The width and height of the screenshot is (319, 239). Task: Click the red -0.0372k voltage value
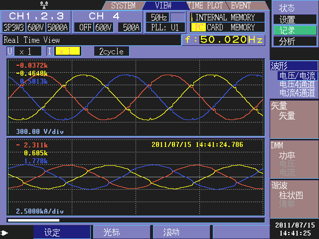click(x=32, y=65)
